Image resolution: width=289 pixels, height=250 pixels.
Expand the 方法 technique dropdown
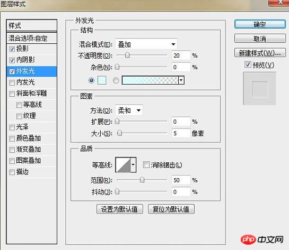(x=129, y=110)
